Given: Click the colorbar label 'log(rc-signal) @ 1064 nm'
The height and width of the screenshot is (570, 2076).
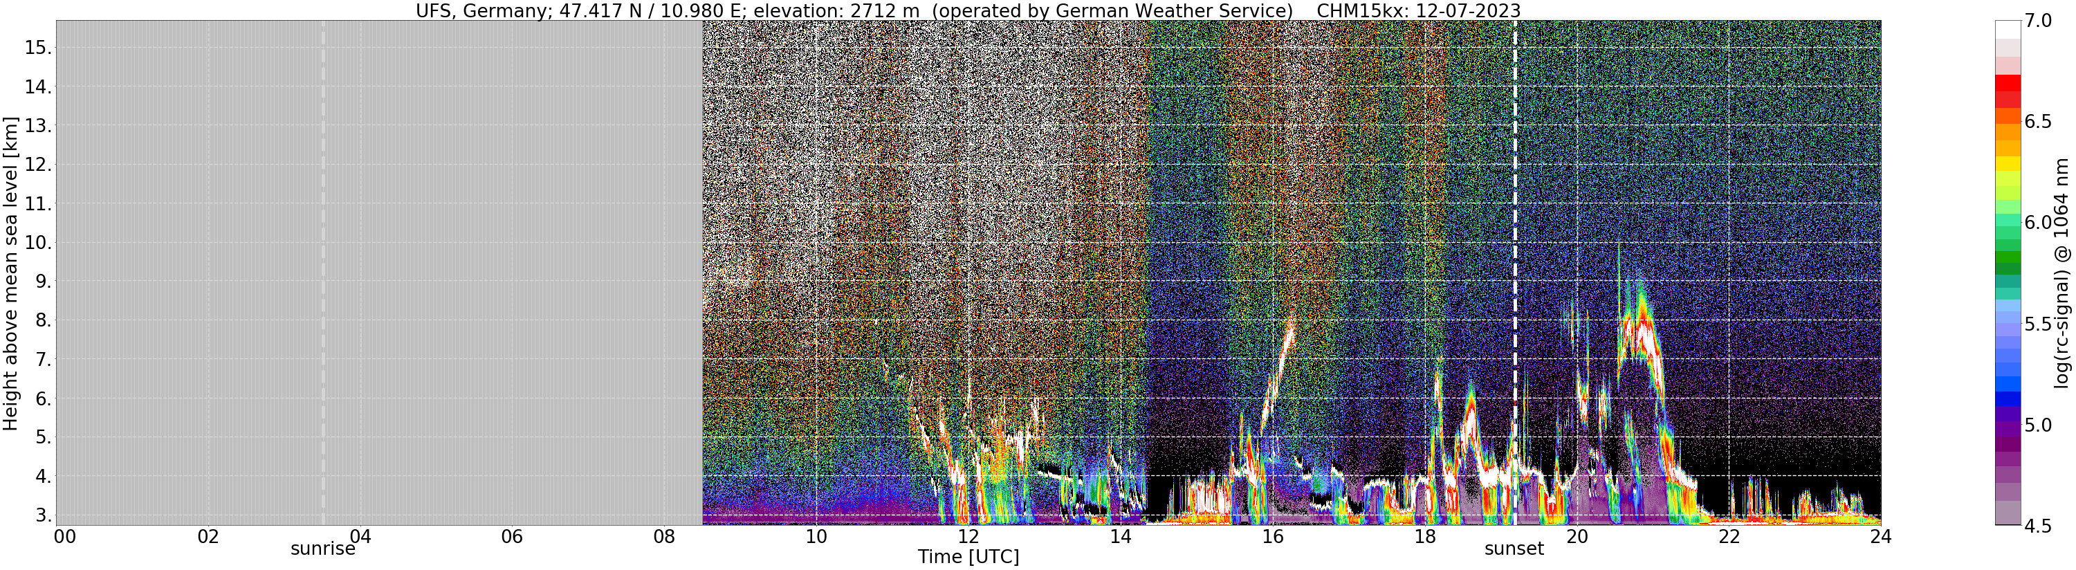Looking at the screenshot, I should (x=2061, y=273).
